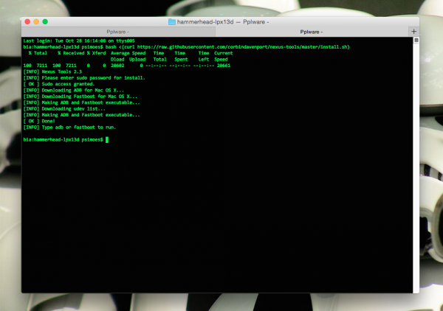The image size is (443, 311).
Task: Click 'Type adb or fastboot to run.'
Action: click(79, 127)
